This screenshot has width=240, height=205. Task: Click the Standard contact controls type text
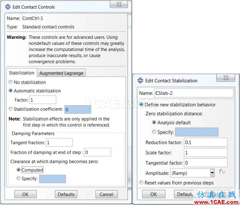point(48,27)
